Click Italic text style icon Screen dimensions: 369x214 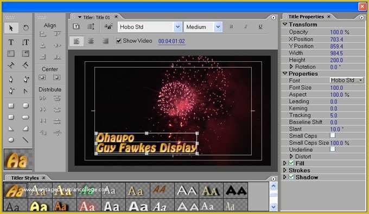click(x=245, y=27)
